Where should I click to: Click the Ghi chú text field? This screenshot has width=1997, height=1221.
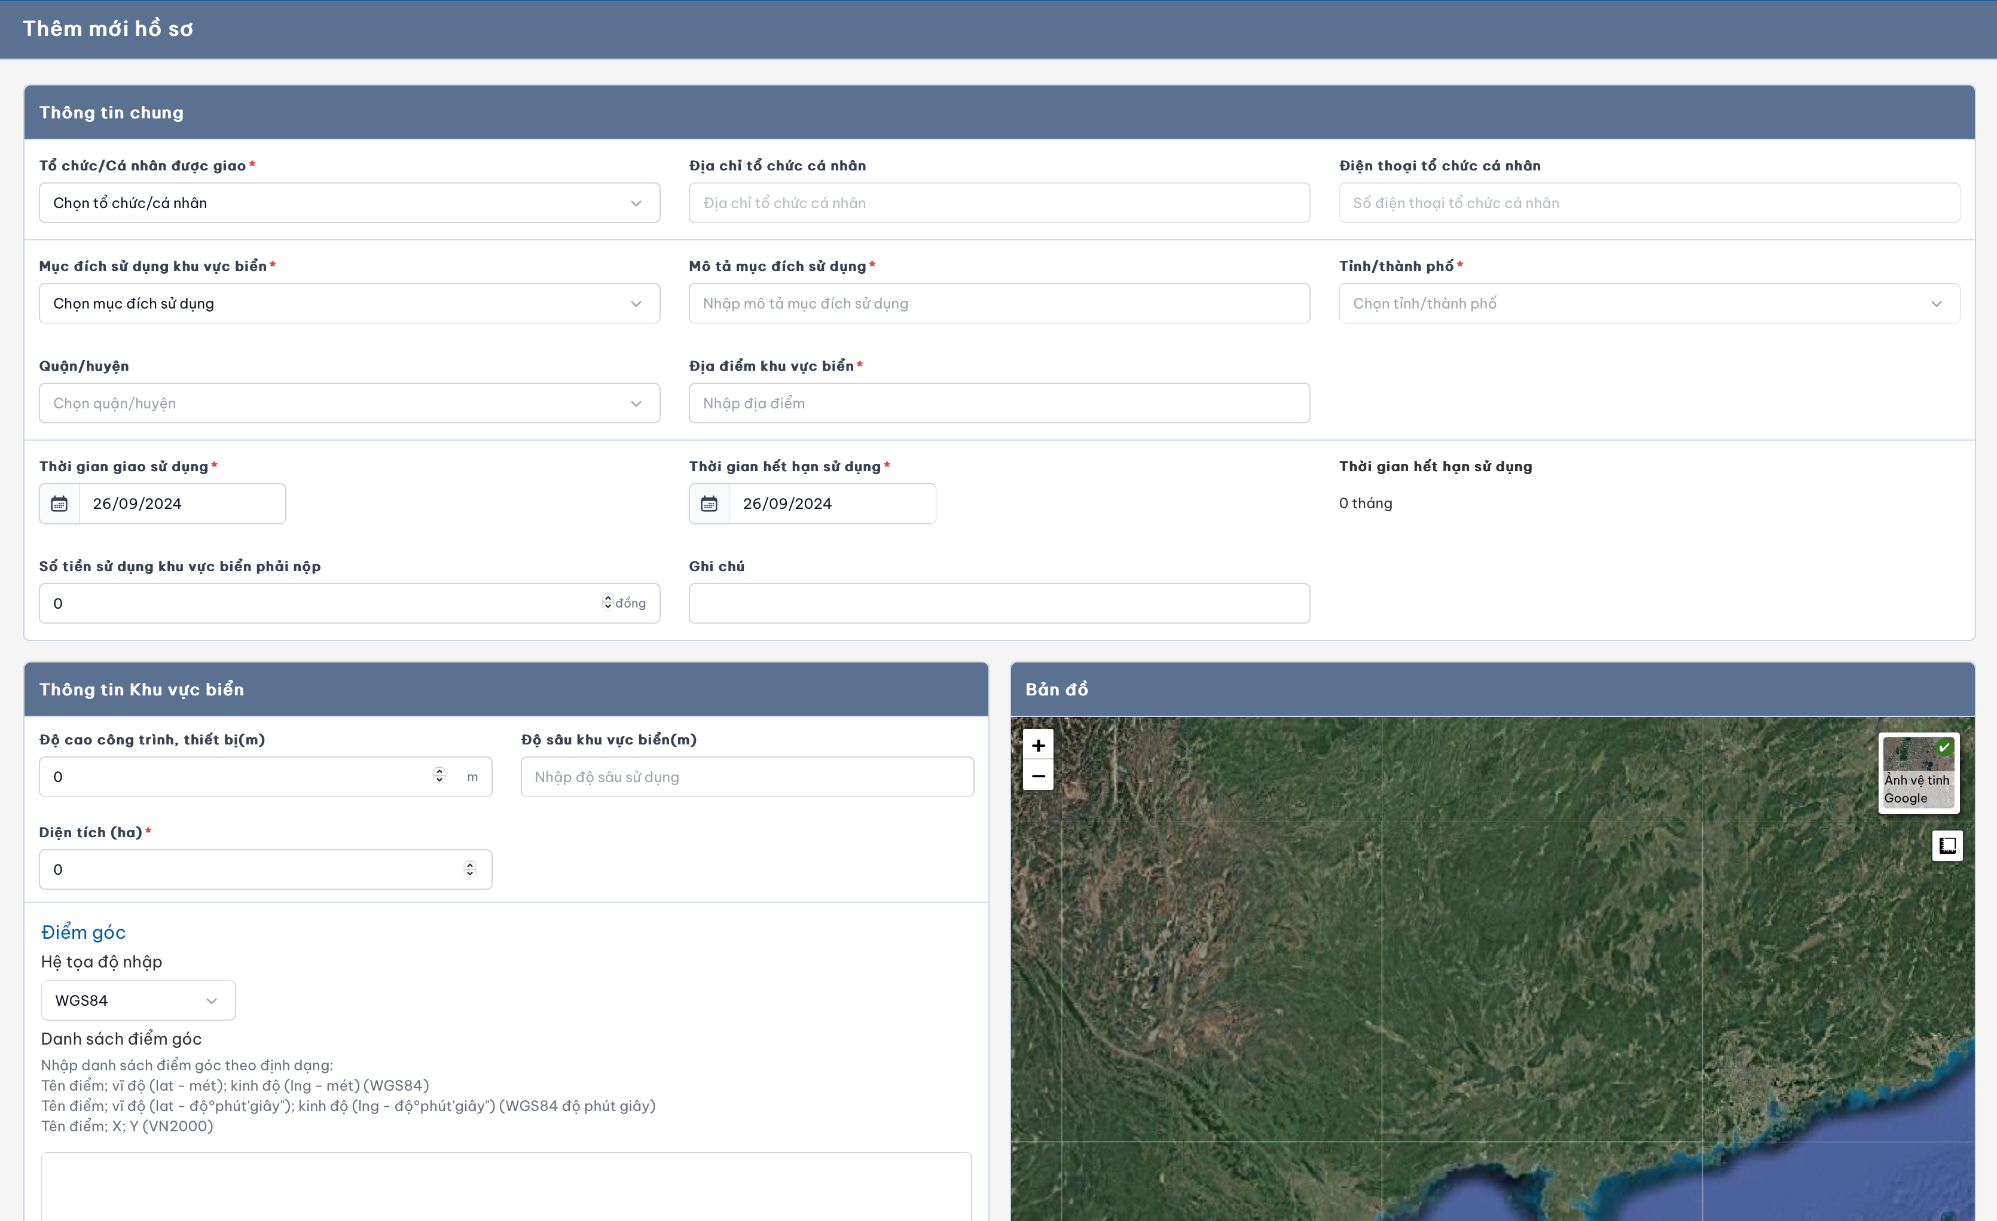[x=998, y=603]
